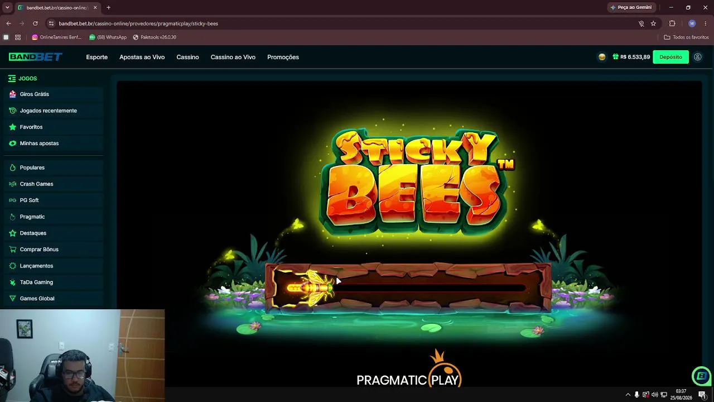Open the Giros Grátis slot machine icon
Viewport: 714px width, 402px height.
click(12, 94)
